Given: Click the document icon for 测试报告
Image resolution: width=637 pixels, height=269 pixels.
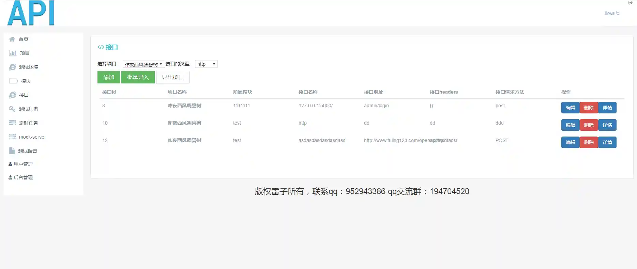Looking at the screenshot, I should pyautogui.click(x=12, y=151).
